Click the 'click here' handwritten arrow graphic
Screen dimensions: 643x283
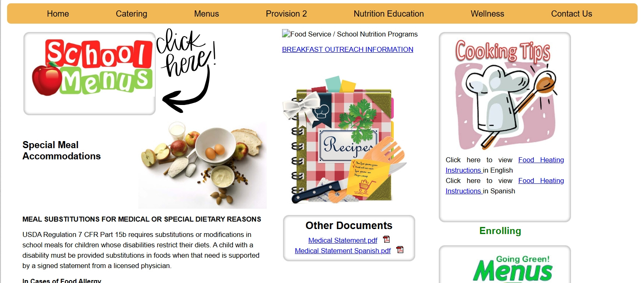pyautogui.click(x=187, y=71)
